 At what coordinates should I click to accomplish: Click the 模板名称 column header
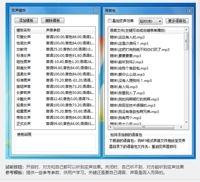[29, 30]
